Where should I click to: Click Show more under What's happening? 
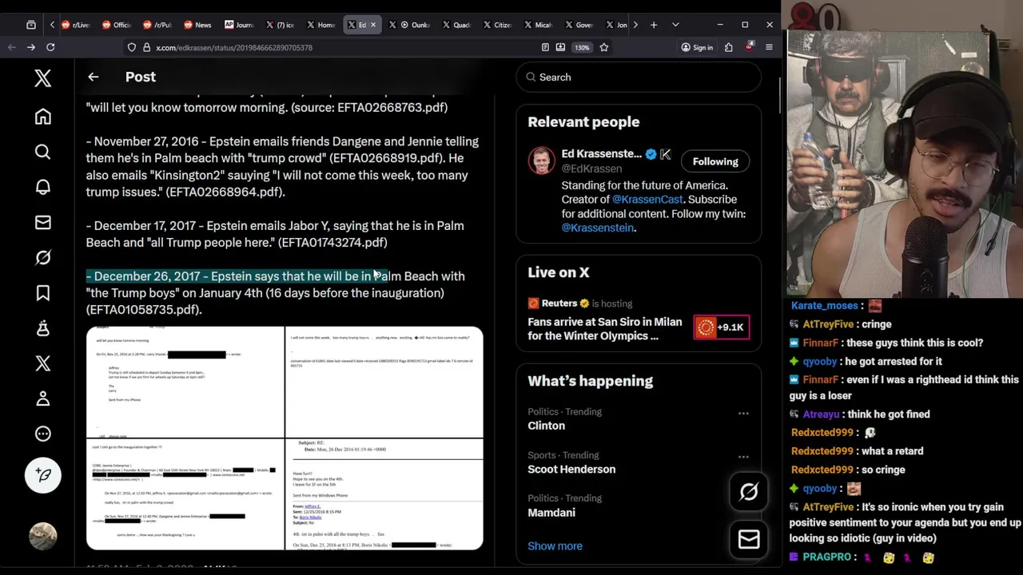[x=555, y=546]
